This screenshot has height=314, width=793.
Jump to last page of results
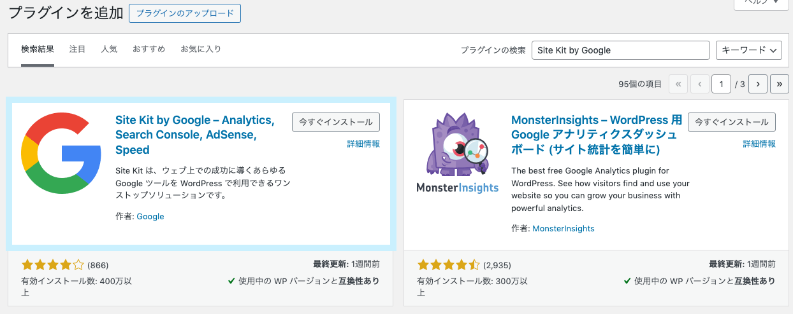780,84
